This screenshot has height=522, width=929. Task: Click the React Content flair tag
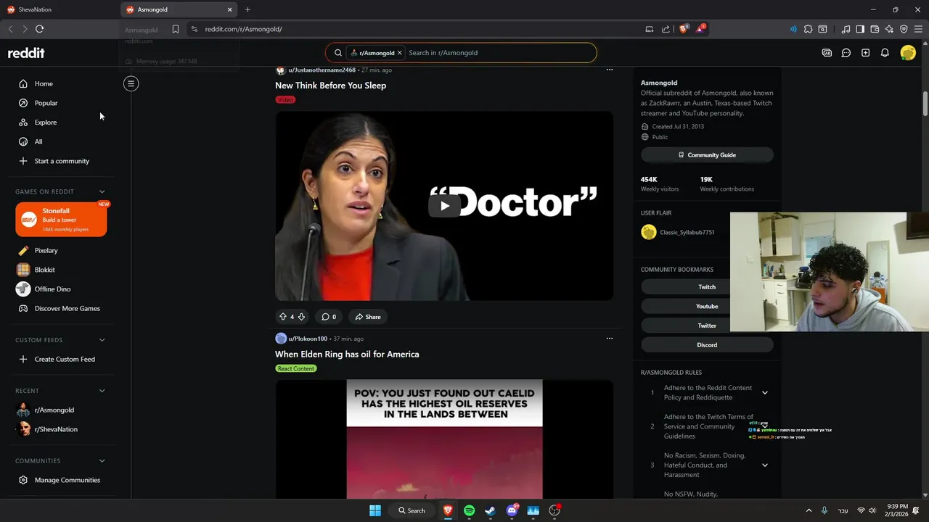click(x=296, y=368)
